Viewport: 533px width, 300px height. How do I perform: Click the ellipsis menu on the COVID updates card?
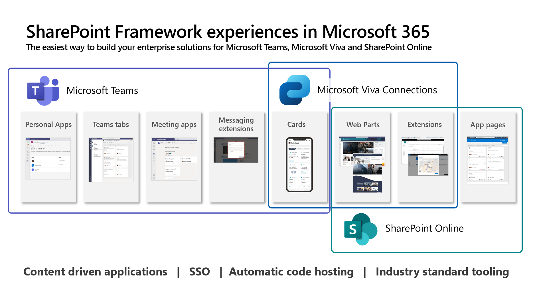[x=309, y=161]
